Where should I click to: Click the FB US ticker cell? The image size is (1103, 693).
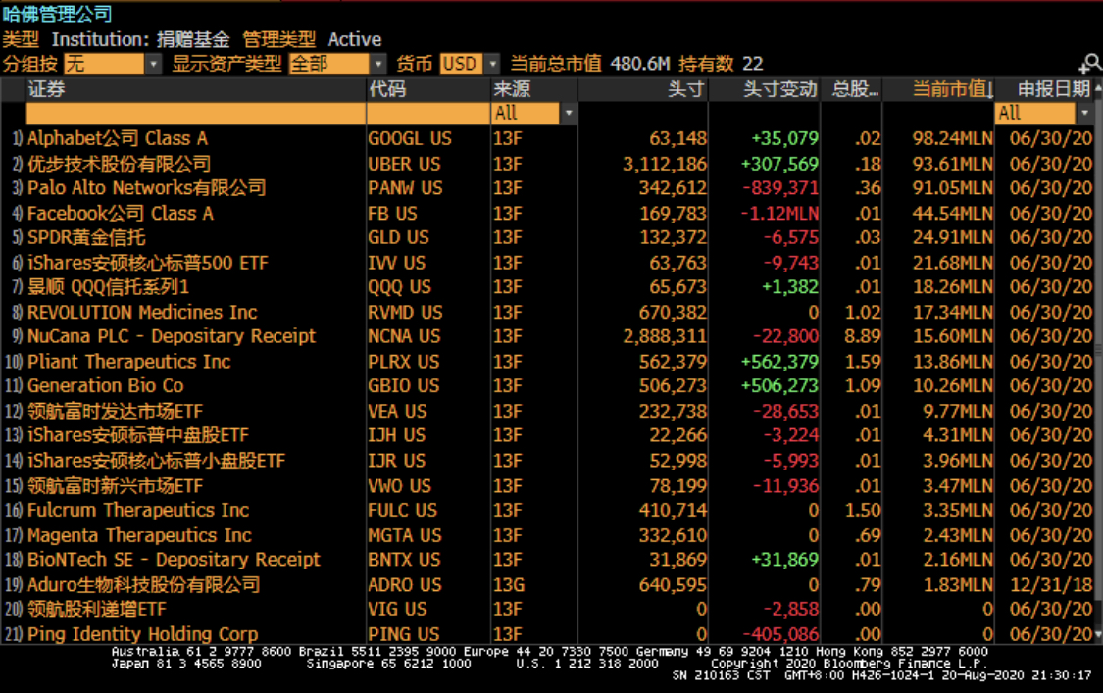coord(392,213)
